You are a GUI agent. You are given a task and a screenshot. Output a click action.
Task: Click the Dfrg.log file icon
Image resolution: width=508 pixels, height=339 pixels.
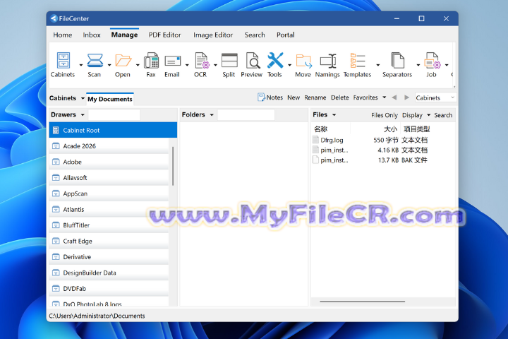pyautogui.click(x=315, y=140)
